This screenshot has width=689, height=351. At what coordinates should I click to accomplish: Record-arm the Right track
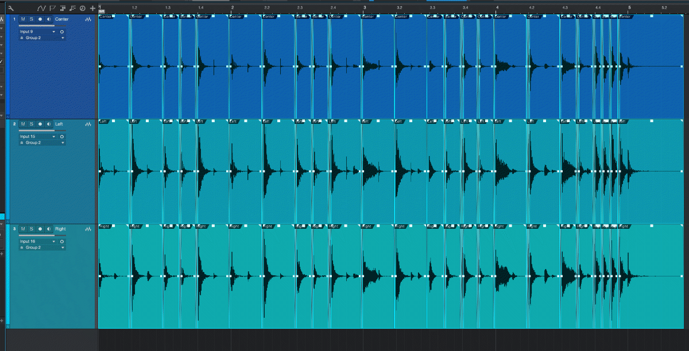40,229
